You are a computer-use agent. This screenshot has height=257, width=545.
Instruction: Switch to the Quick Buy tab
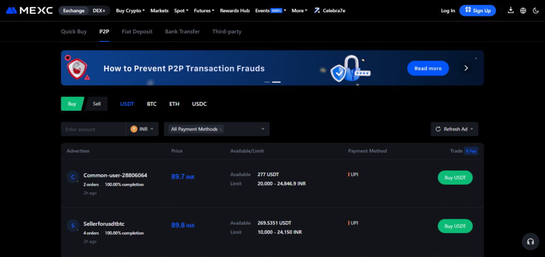click(73, 31)
